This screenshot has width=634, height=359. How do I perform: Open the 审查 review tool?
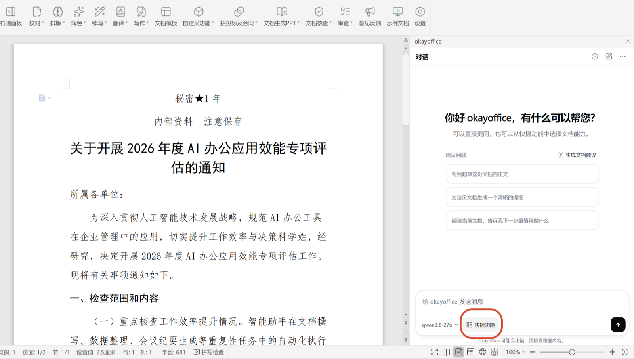345,16
